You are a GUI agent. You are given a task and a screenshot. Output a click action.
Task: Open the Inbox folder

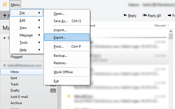(x=22, y=72)
